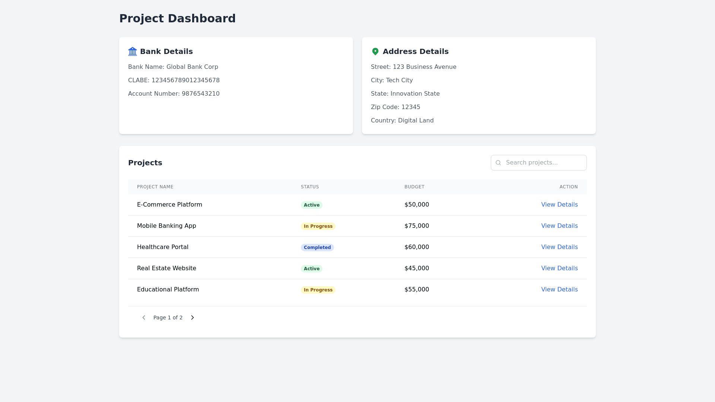715x402 pixels.
Task: Click the STATUS column header
Action: point(309,186)
